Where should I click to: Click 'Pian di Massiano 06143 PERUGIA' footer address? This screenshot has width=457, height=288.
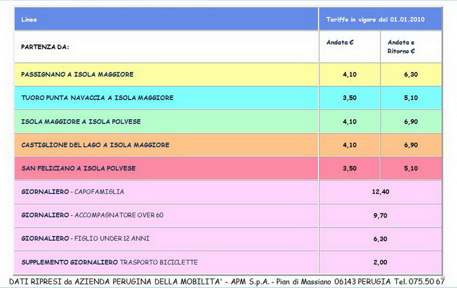pos(334,281)
